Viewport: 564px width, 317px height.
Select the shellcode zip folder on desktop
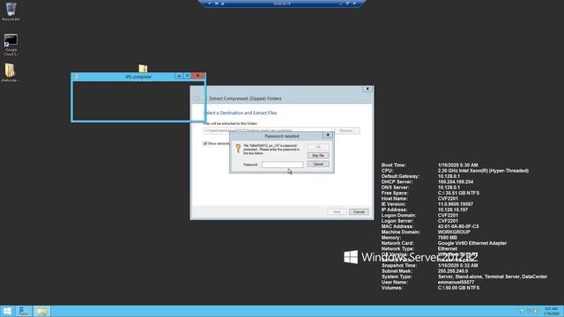click(x=10, y=72)
